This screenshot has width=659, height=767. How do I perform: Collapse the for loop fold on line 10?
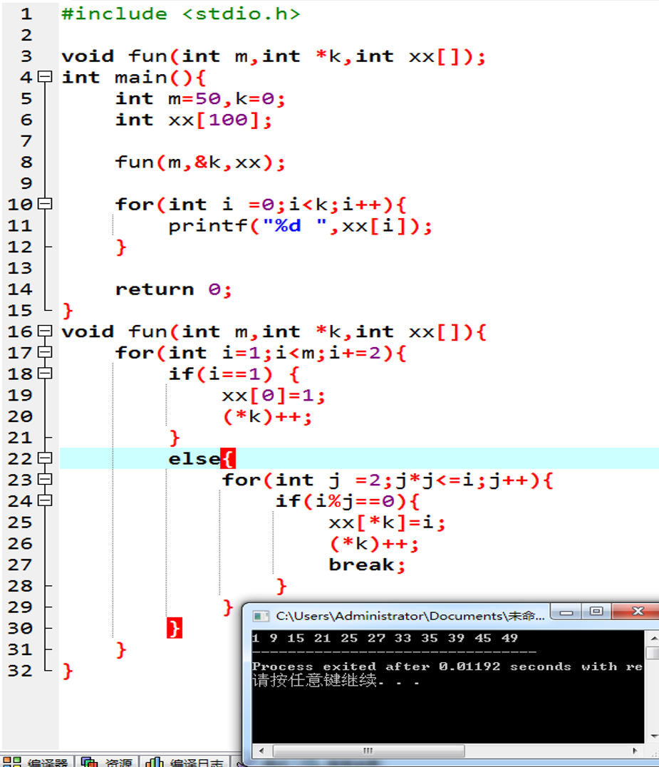(x=45, y=203)
